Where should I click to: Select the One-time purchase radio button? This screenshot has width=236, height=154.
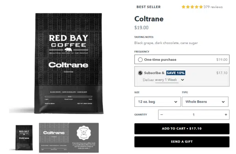tap(140, 60)
